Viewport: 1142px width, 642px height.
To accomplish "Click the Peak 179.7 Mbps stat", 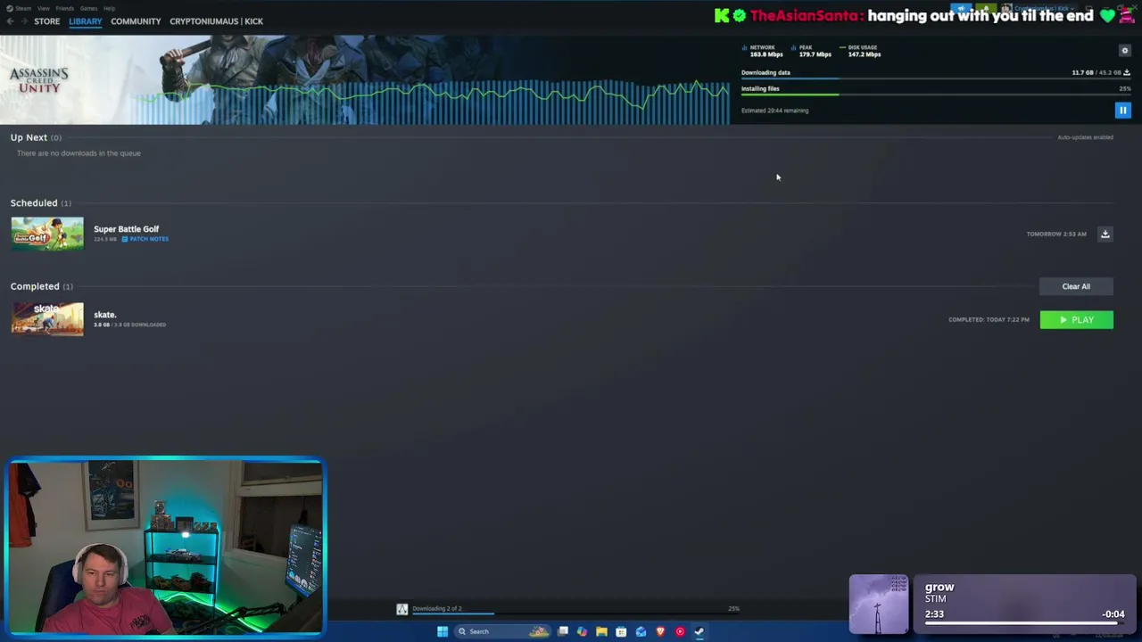I will pos(812,51).
